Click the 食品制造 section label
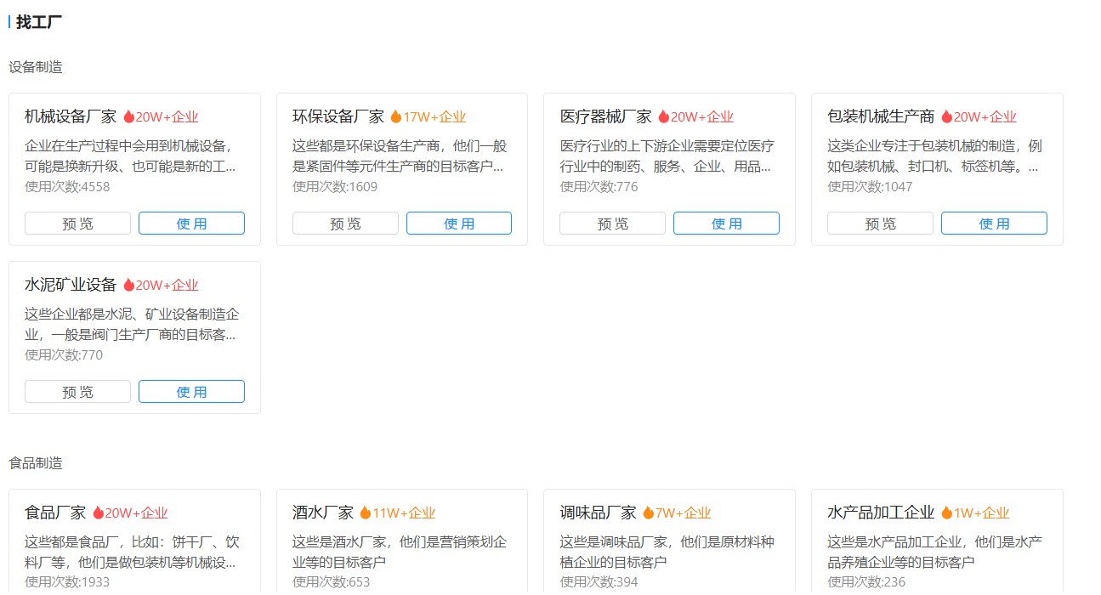This screenshot has height=595, width=1101. tap(36, 463)
